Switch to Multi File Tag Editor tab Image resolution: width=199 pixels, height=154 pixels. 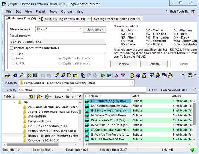tap(62, 19)
